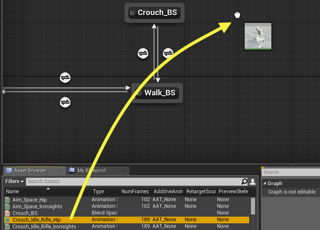Click the details panel Search field

[x=291, y=172]
